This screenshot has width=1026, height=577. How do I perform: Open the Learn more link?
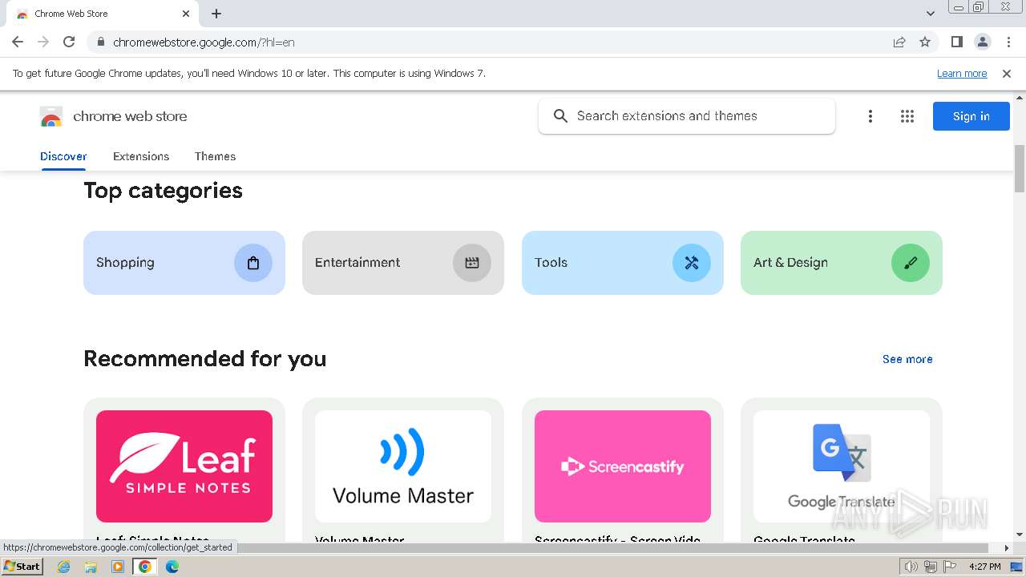tap(962, 73)
